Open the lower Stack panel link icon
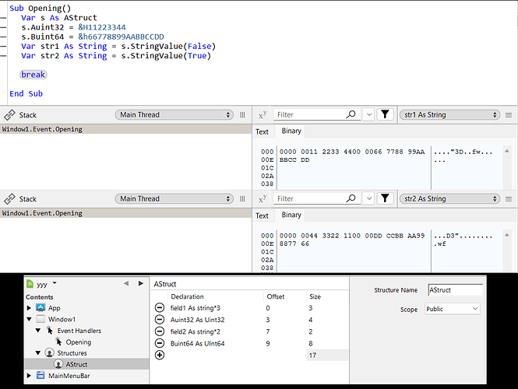The width and height of the screenshot is (518, 389). pyautogui.click(x=9, y=199)
